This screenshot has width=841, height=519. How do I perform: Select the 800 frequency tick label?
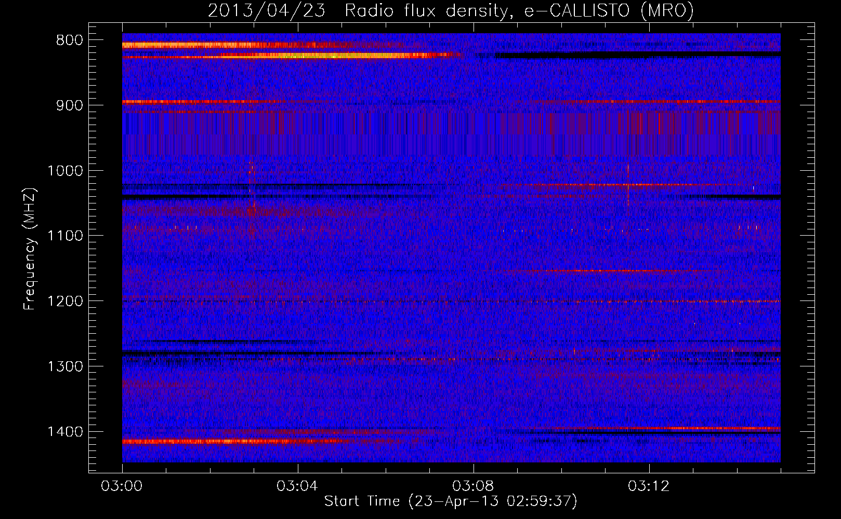pyautogui.click(x=68, y=40)
